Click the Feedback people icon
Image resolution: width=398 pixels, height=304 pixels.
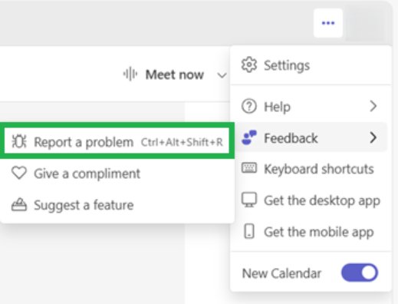pos(249,137)
